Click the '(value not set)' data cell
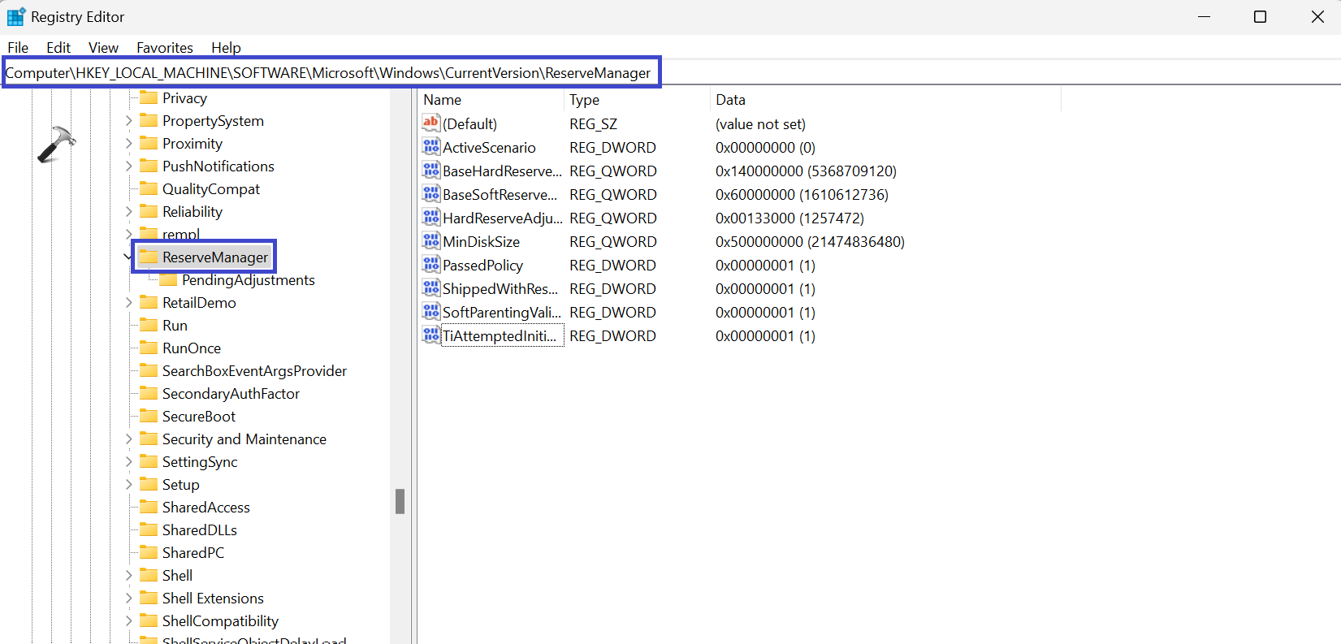 click(x=760, y=123)
